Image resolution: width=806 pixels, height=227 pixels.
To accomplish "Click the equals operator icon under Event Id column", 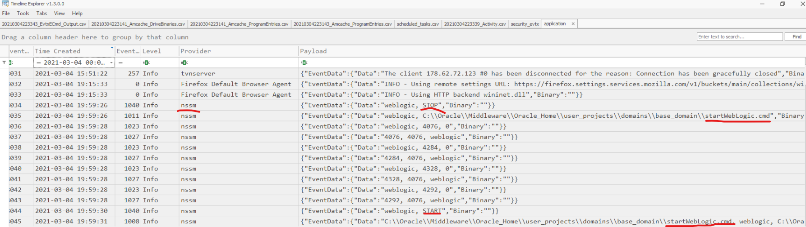I will pos(120,63).
